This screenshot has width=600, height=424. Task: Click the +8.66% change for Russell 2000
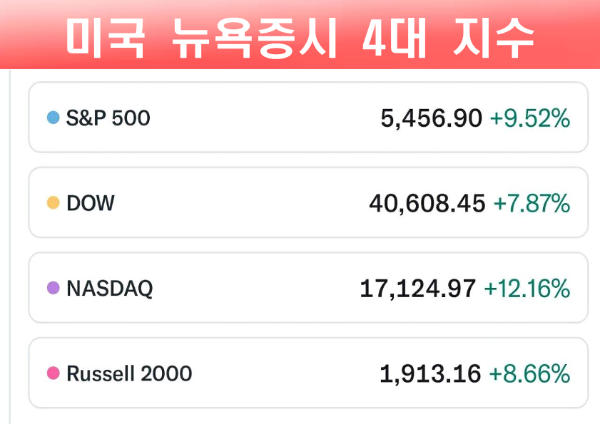coord(529,373)
